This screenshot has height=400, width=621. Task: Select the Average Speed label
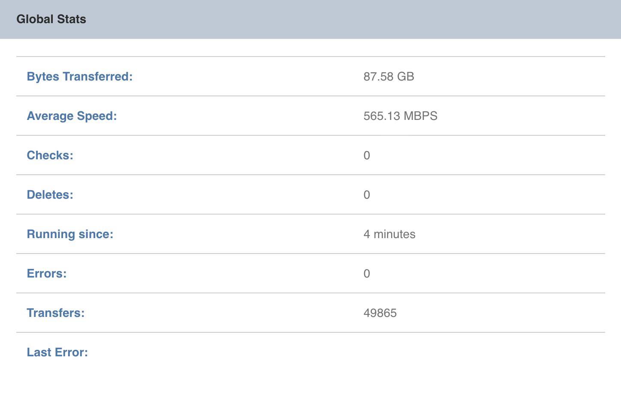click(x=71, y=116)
